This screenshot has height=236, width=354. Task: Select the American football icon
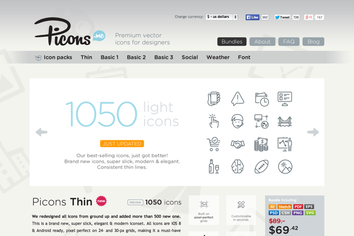pyautogui.click(x=261, y=166)
